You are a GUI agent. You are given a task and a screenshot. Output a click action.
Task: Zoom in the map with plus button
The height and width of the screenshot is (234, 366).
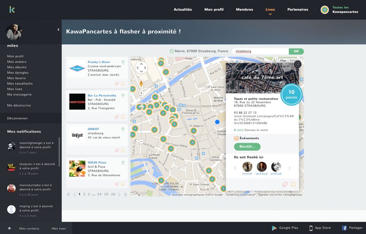pyautogui.click(x=141, y=93)
